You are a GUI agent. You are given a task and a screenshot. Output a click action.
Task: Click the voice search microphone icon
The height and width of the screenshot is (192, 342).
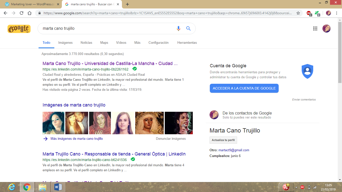click(178, 28)
